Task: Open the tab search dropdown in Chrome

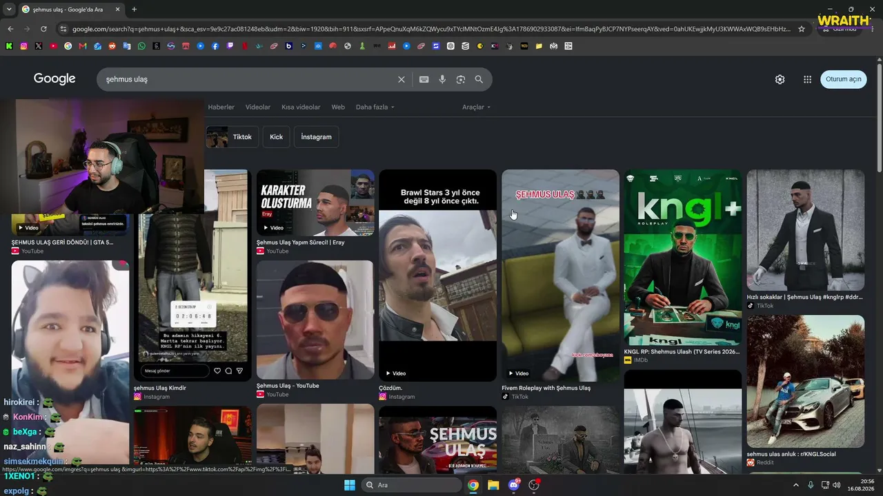Action: pos(9,10)
